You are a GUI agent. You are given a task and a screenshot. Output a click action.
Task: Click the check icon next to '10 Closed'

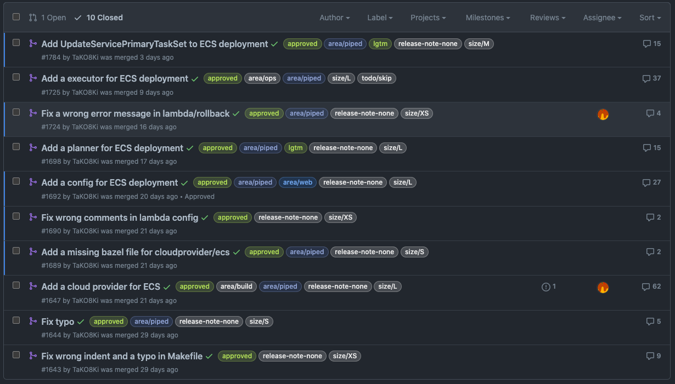[78, 18]
